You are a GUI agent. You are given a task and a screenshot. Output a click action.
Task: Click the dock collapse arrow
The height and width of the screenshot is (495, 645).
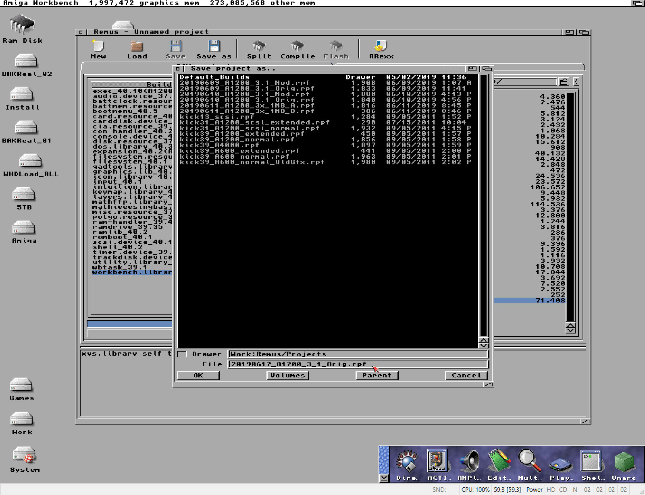(x=384, y=478)
